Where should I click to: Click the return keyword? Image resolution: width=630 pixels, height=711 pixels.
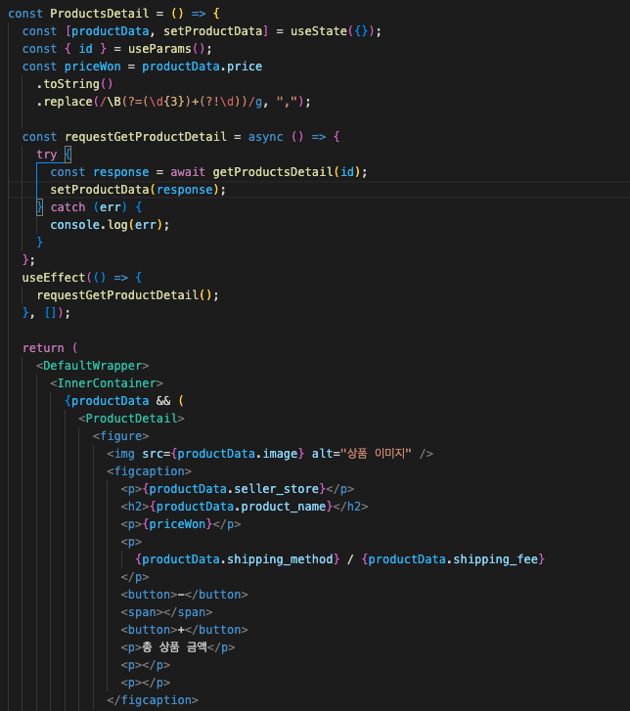[43, 348]
